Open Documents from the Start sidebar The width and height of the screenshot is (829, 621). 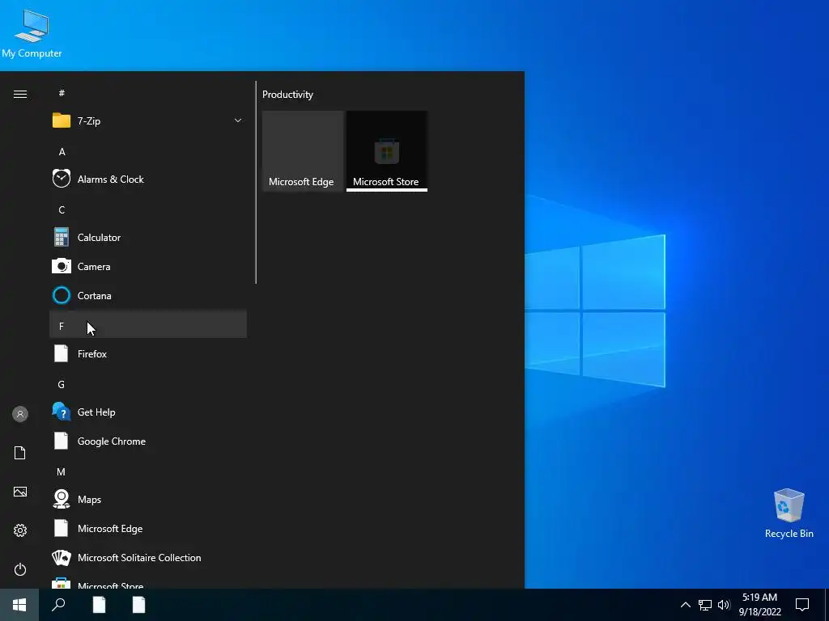pos(20,453)
